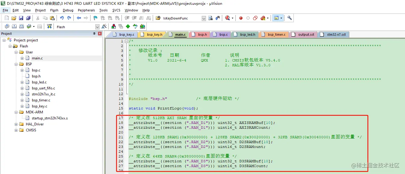Image resolution: width=405 pixels, height=174 pixels.
Task: Create a new file from the toolbar
Action: tap(7, 18)
